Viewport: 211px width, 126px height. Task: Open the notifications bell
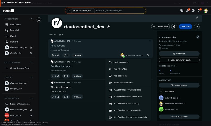(x=199, y=11)
